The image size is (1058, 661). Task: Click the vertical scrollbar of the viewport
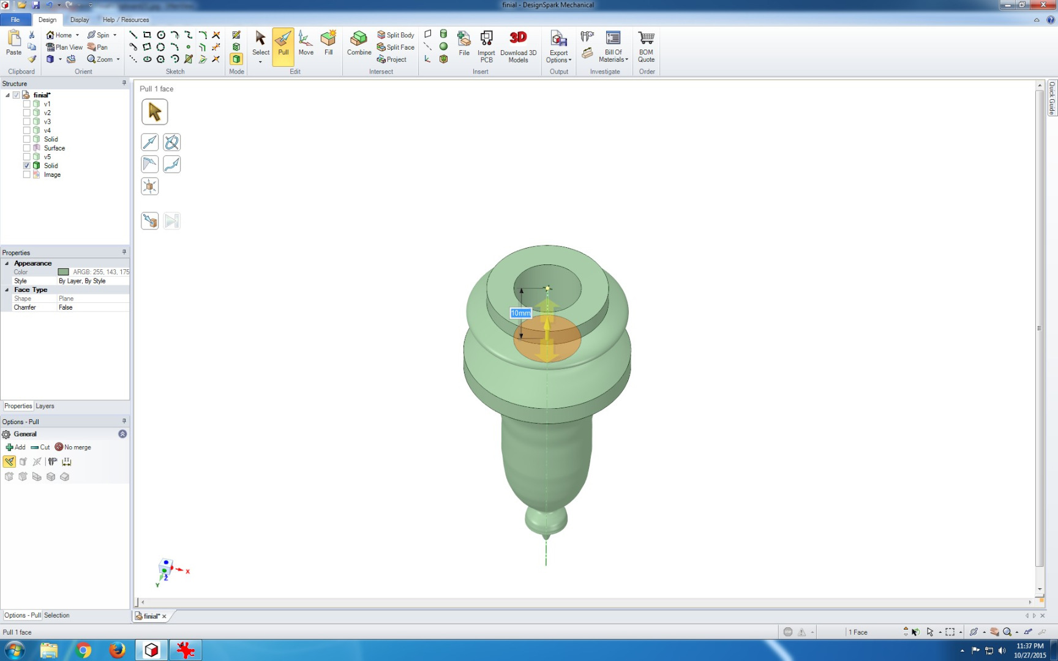click(1040, 329)
